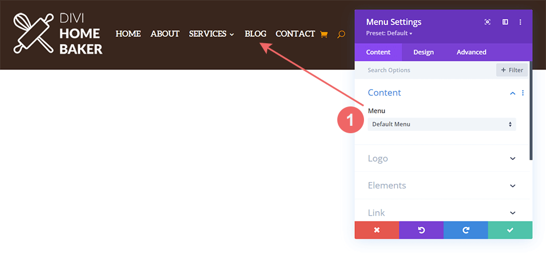Toggle the fullscreen expand modal icon
Viewport: 546px width, 255px height.
pyautogui.click(x=487, y=22)
